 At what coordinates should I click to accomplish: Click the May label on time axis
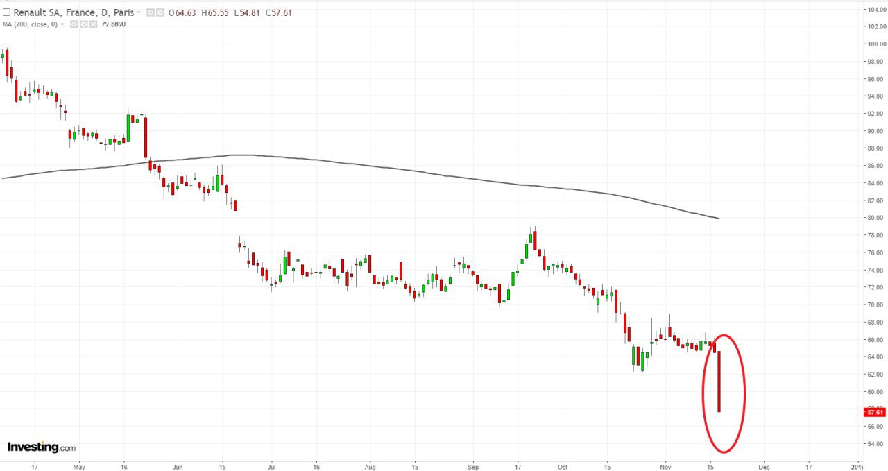[78, 467]
